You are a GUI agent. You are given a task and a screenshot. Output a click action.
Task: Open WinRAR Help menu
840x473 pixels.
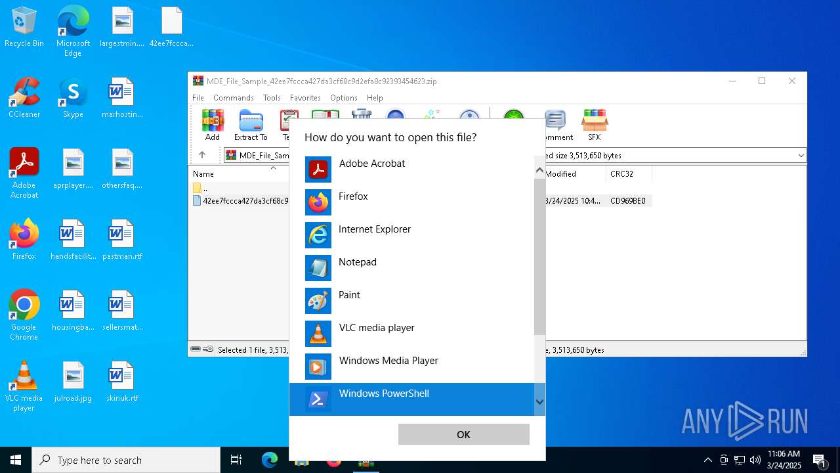[x=375, y=98]
